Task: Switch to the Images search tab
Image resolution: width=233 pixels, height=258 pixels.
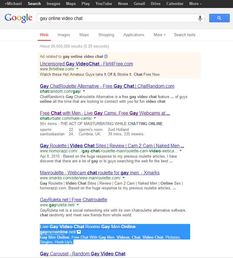Action: tap(64, 35)
